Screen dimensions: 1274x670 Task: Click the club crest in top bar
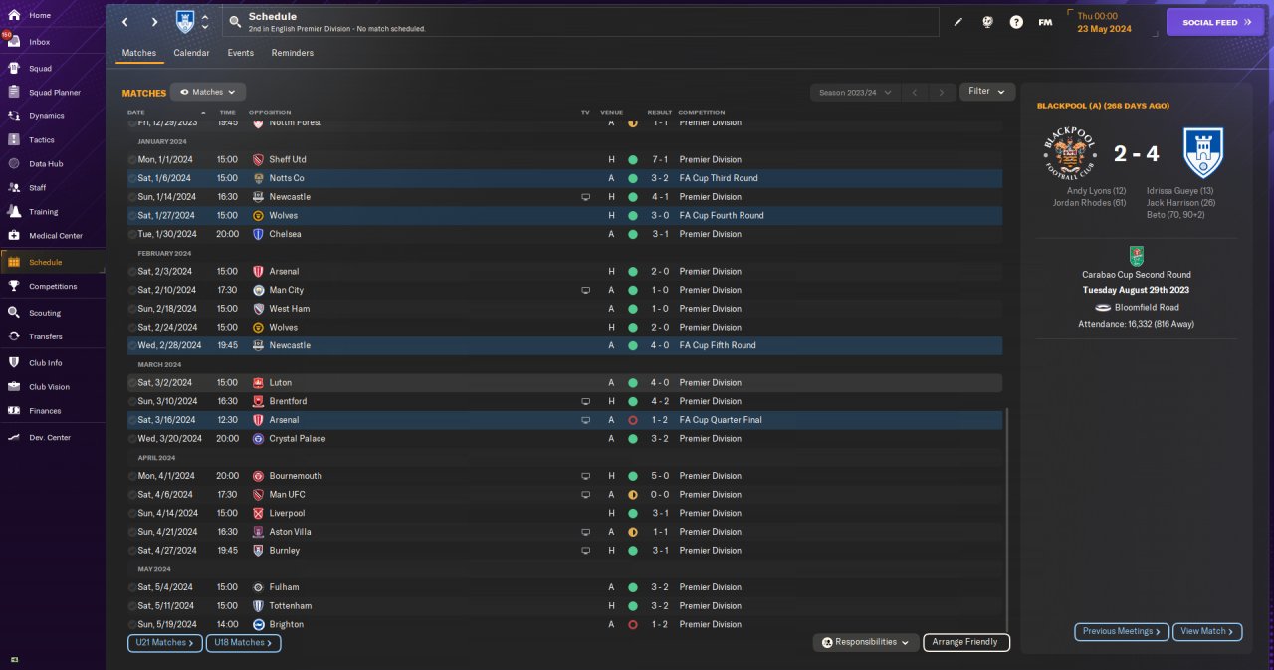click(185, 22)
